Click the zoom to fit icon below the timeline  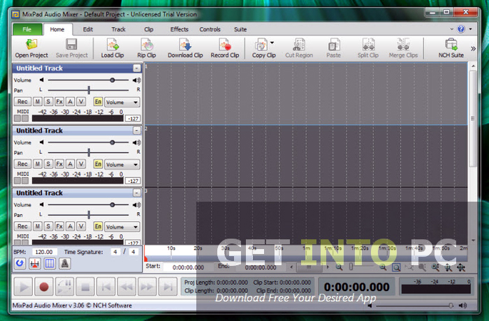tap(396, 267)
